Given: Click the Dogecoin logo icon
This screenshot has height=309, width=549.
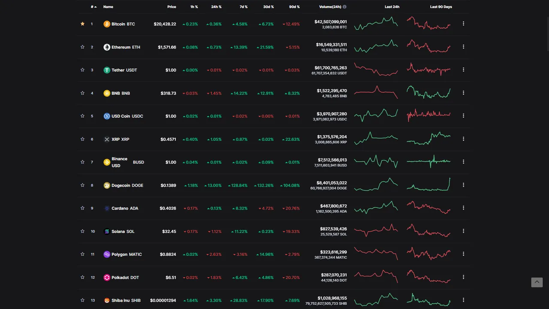Looking at the screenshot, I should tap(107, 185).
